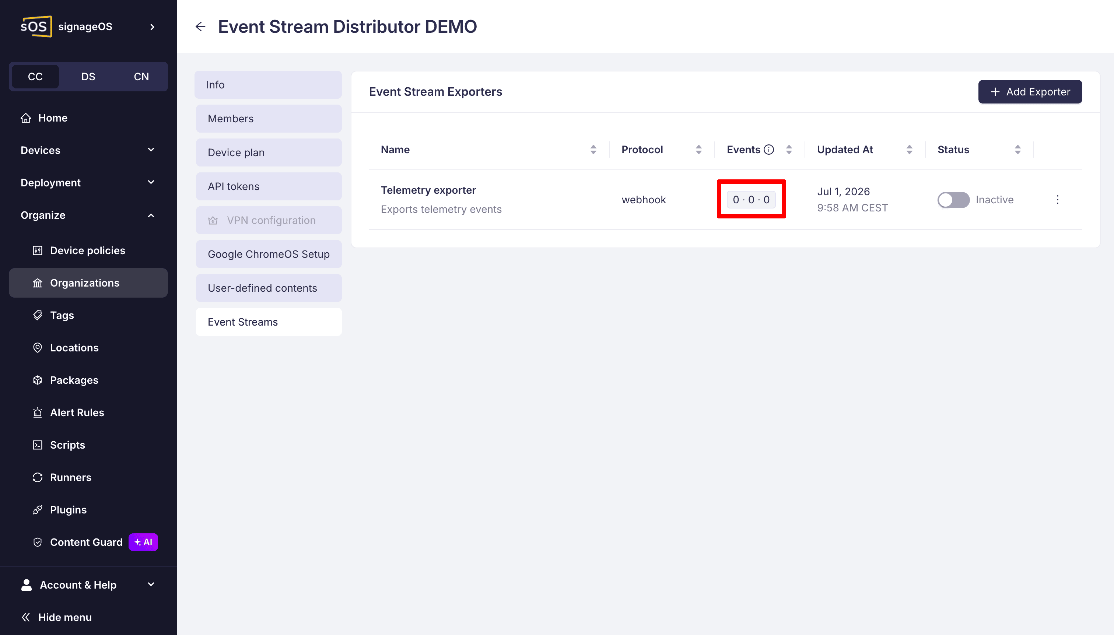Click the Add Exporter button

(x=1030, y=92)
